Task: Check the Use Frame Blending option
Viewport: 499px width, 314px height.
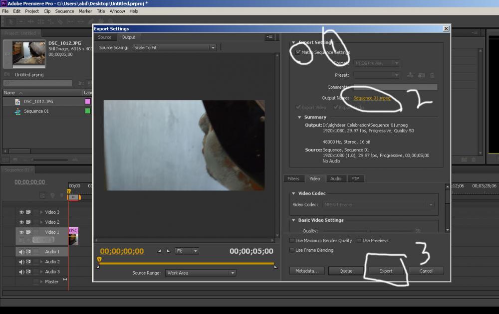Action: (292, 250)
